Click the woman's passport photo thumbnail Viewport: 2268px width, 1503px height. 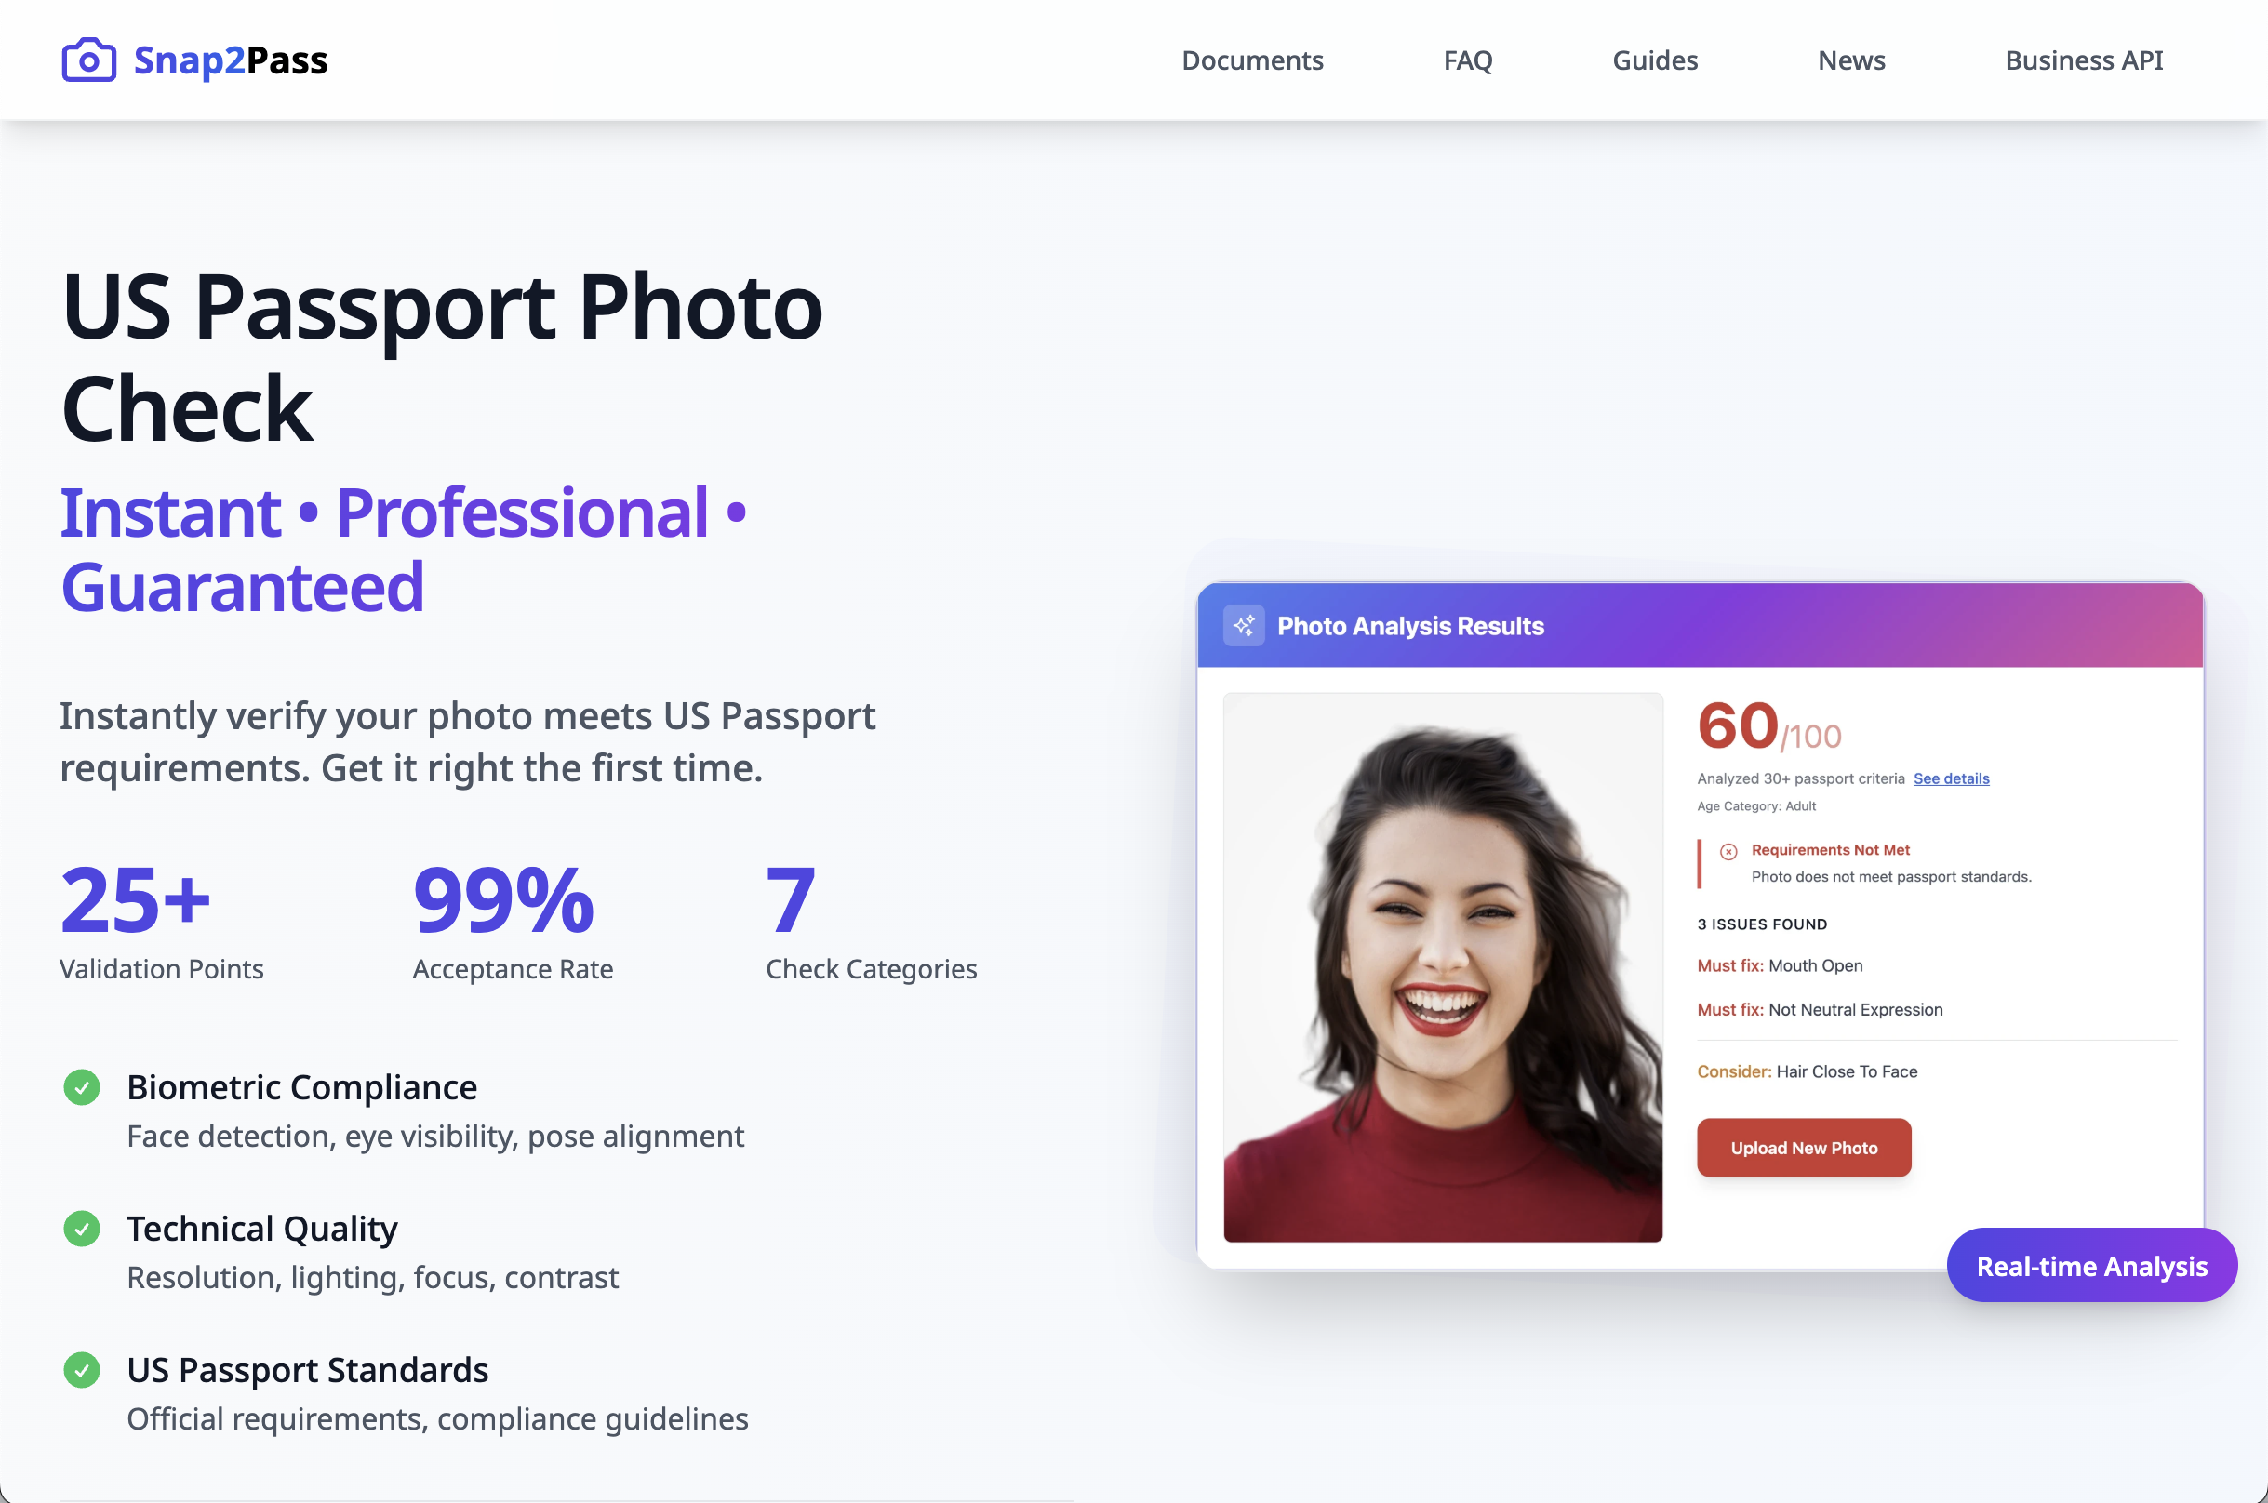pyautogui.click(x=1443, y=967)
